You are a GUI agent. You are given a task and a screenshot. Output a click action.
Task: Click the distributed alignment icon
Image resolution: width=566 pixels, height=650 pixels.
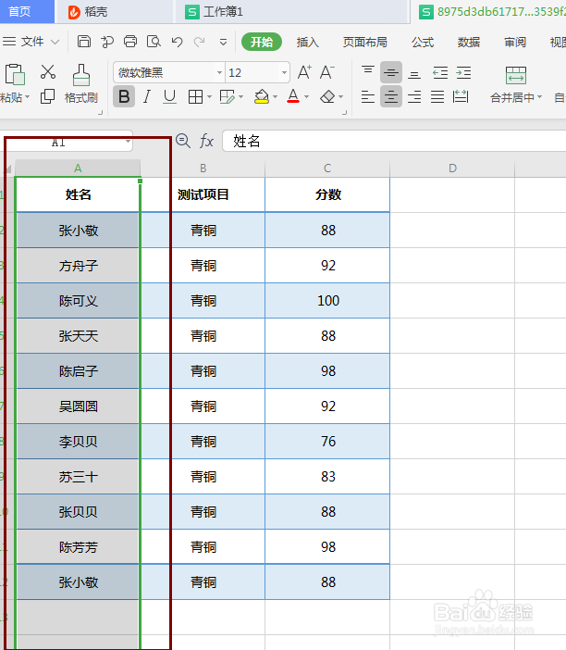point(461,96)
